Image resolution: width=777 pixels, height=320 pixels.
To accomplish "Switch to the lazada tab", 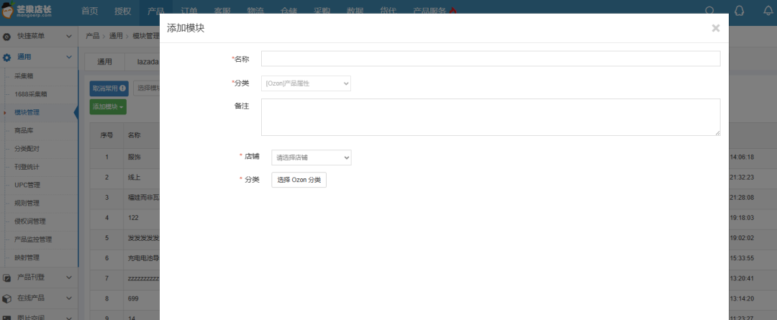I will [147, 62].
